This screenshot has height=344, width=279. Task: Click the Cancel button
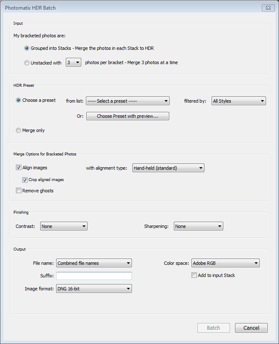point(251,328)
